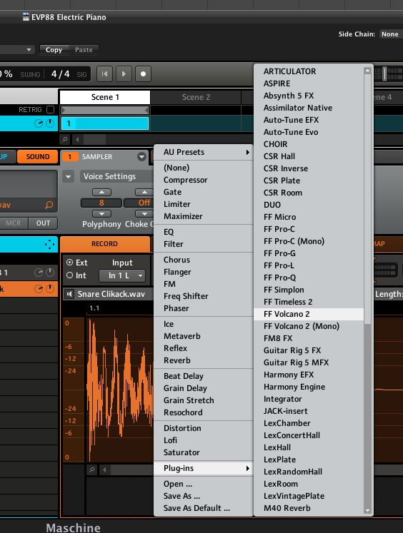Select pattern 1 clip in Scene 1

click(105, 123)
